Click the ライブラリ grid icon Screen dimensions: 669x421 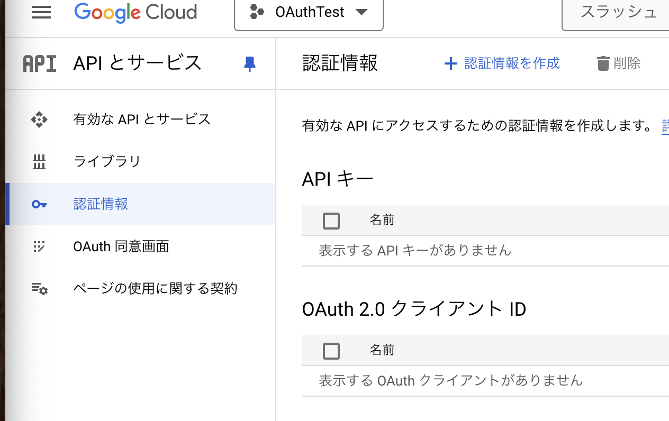(39, 162)
